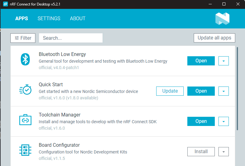
Task: Update the Quick Start app
Action: click(170, 91)
